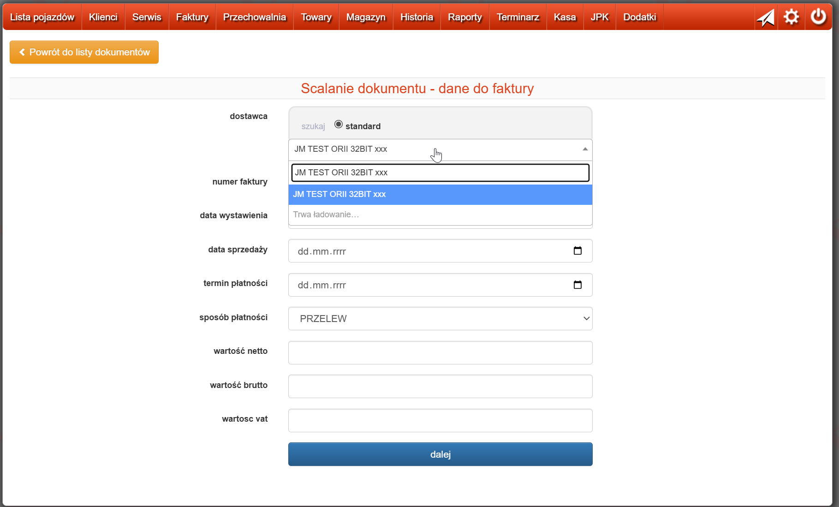The width and height of the screenshot is (839, 507).
Task: Click into the wartosc vat field
Action: pos(440,420)
